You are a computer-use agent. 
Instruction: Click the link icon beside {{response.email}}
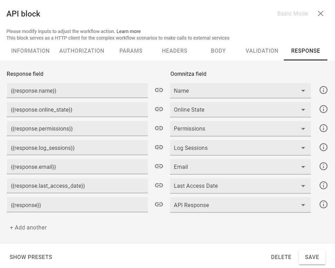click(159, 166)
